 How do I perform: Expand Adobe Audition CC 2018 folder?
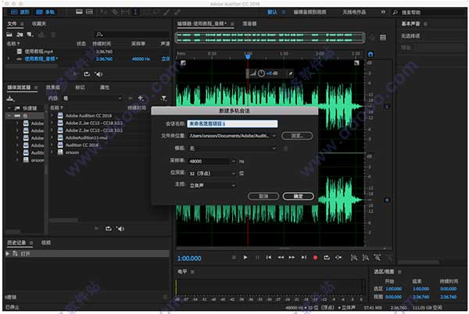(52, 116)
